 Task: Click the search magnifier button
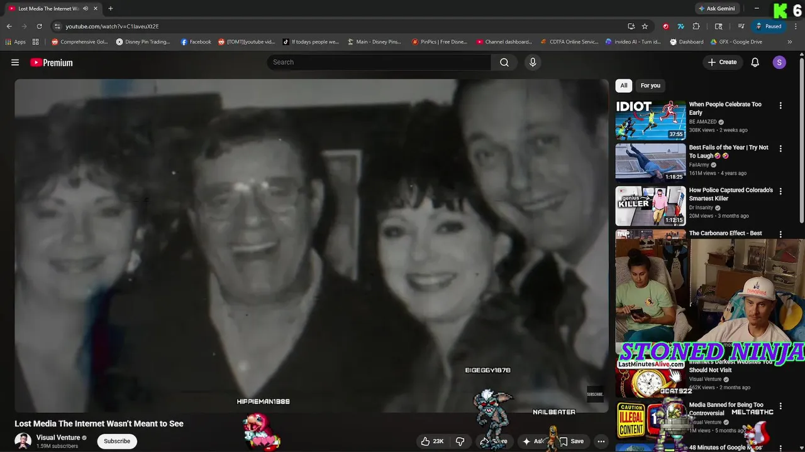coord(504,62)
